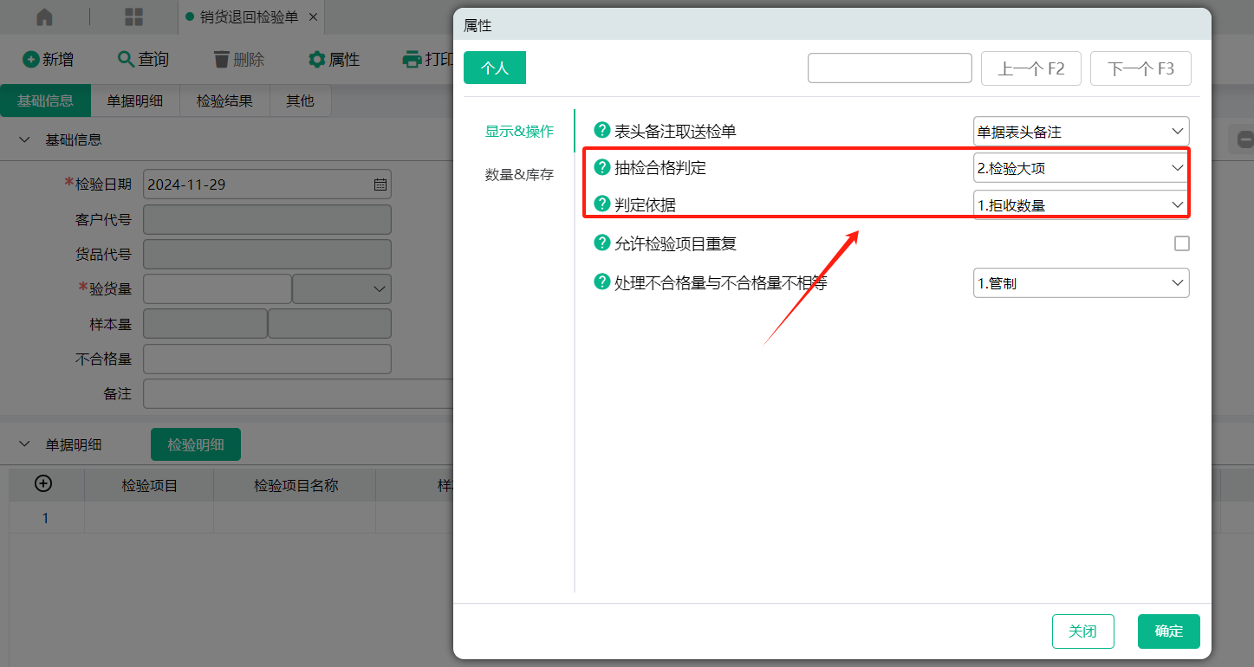This screenshot has width=1254, height=667.
Task: Open 抽检合格判定 dropdown
Action: coord(1081,168)
